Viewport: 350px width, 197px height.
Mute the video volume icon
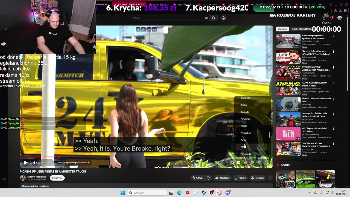pyautogui.click(x=35, y=163)
